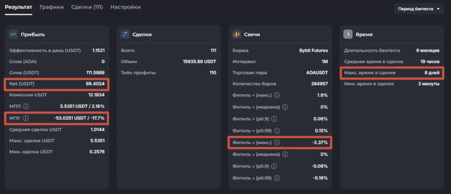The image size is (451, 194).
Task: Click the Прибыль panel chart icon
Action: point(13,34)
